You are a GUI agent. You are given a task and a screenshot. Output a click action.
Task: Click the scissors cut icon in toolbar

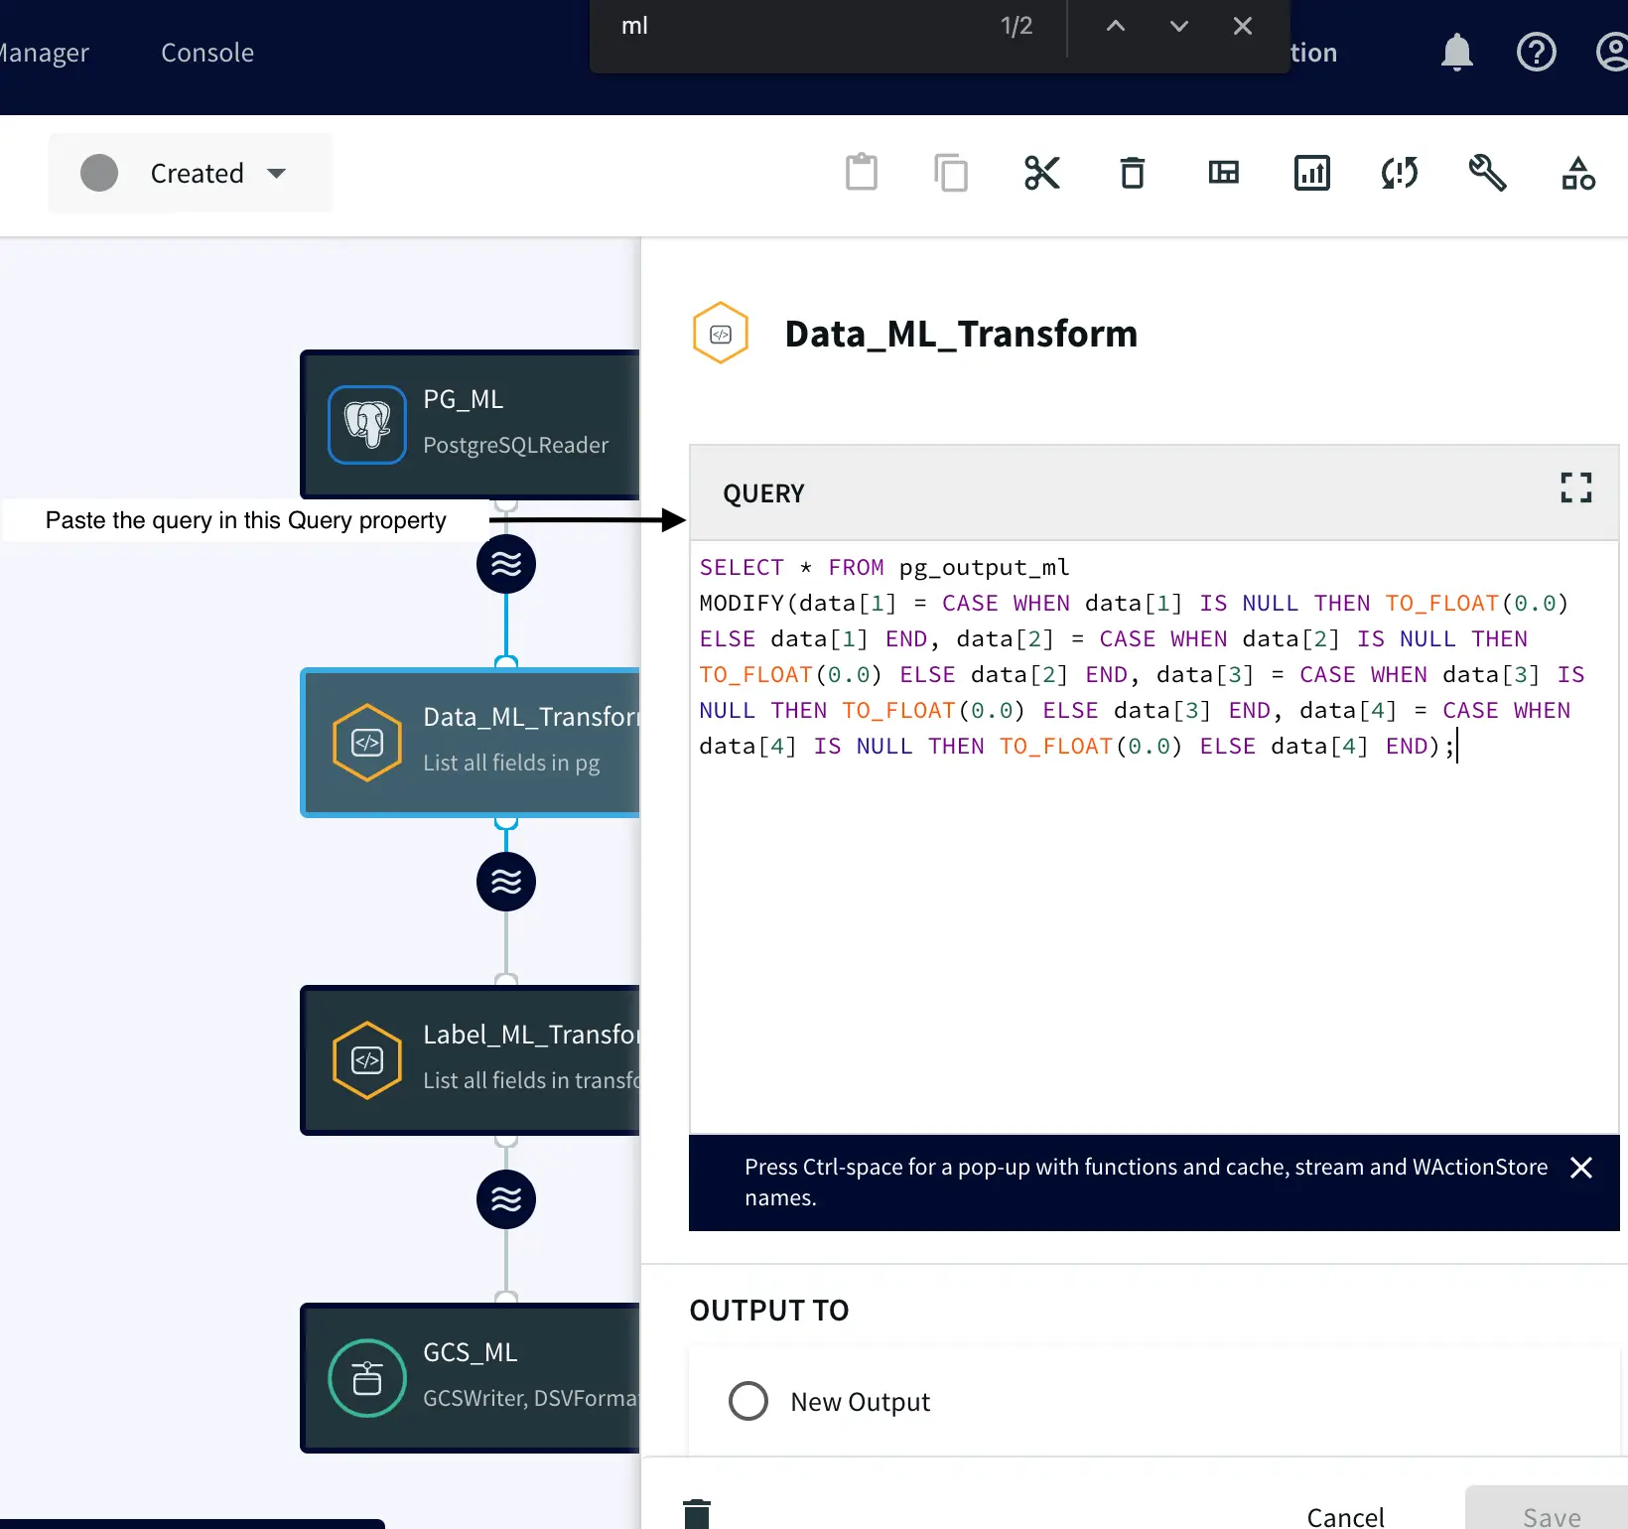click(1041, 173)
